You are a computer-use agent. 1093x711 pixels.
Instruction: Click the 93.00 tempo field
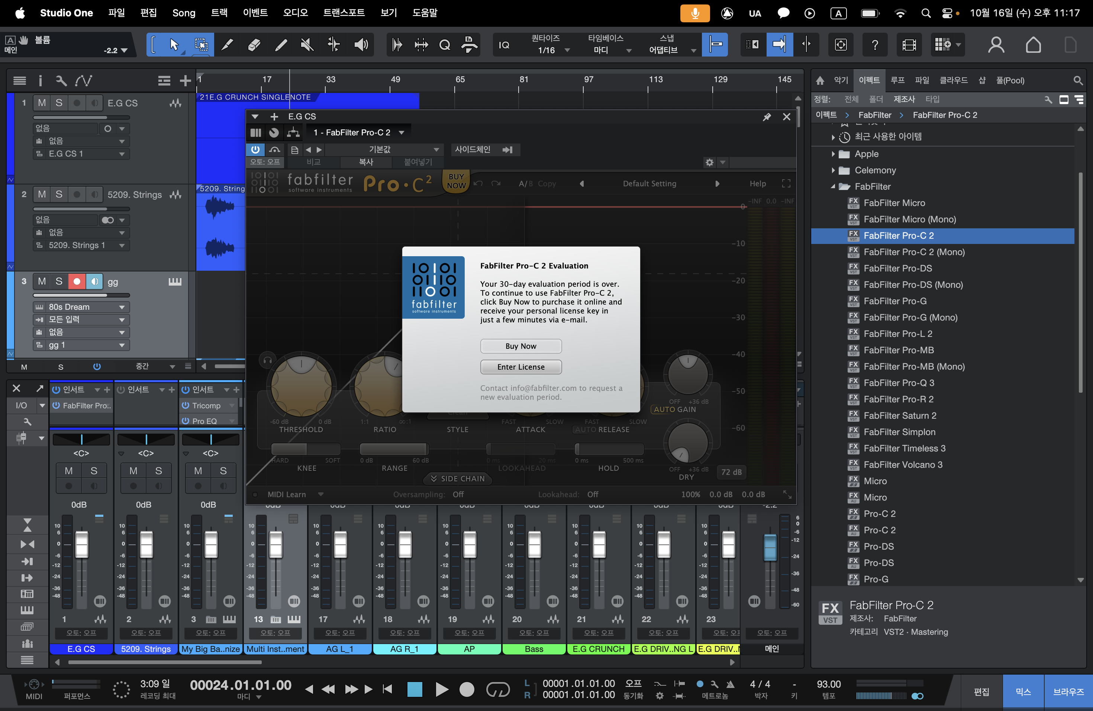pos(828,684)
